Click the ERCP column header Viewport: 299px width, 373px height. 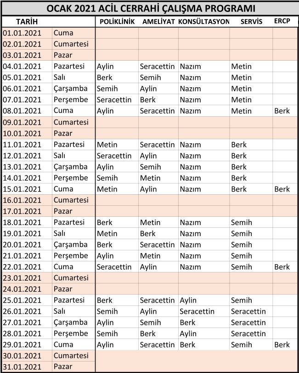pyautogui.click(x=282, y=21)
